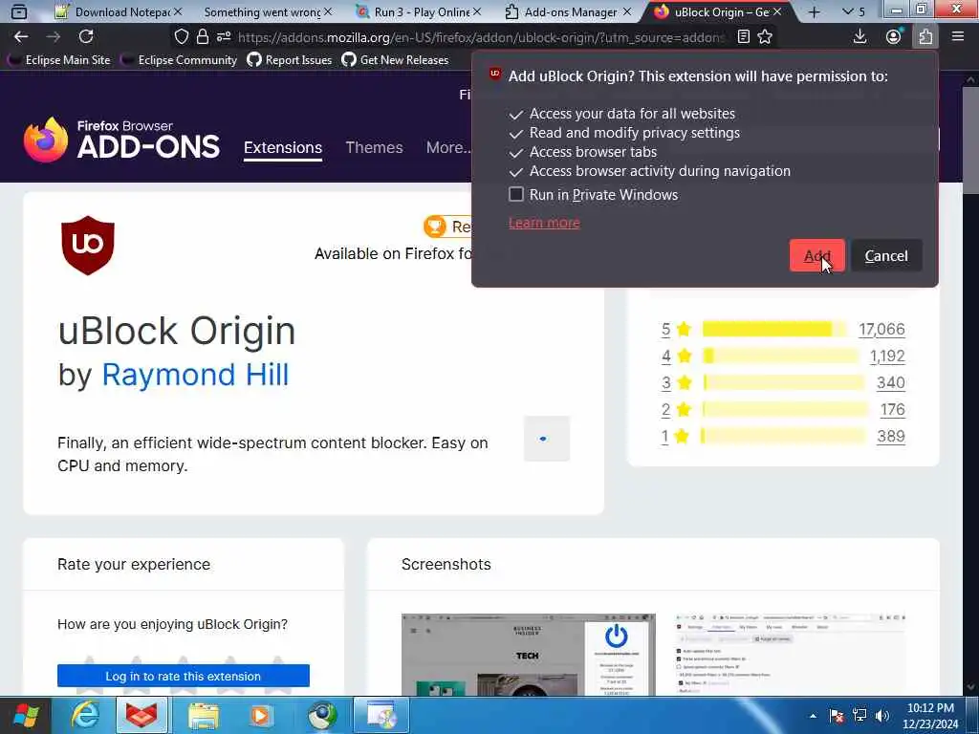The height and width of the screenshot is (734, 979).
Task: Open the clock showing 10:12 PM
Action: [x=930, y=716]
